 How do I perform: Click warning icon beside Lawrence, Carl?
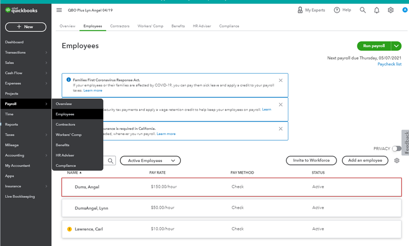tap(69, 229)
